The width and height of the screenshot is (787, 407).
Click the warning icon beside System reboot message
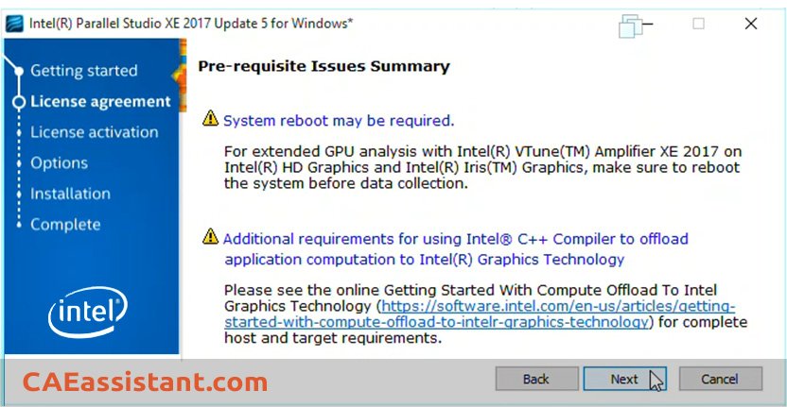[210, 119]
